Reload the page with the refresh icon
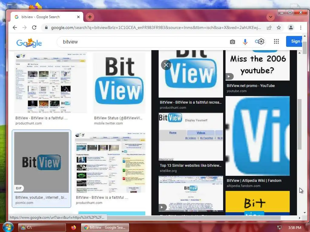 (x=34, y=27)
